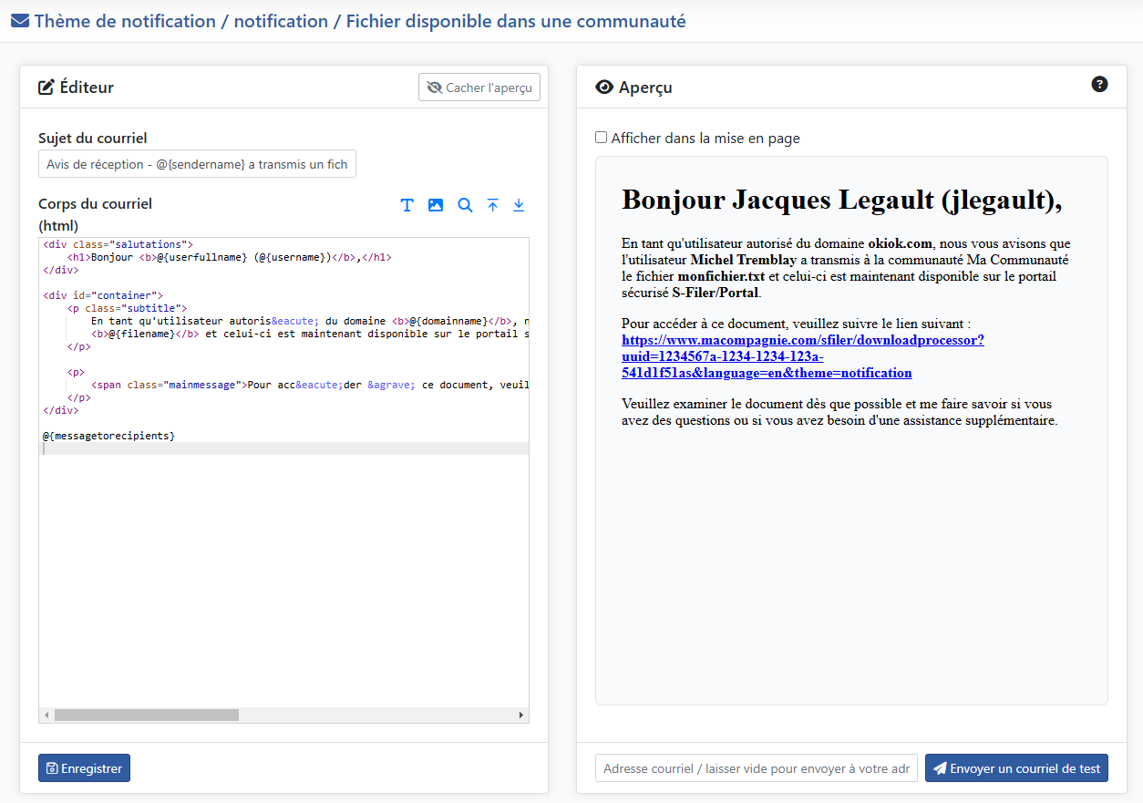Click the horizontal scrollbar thumb in code editor
Viewport: 1143px width, 803px height.
[x=147, y=715]
